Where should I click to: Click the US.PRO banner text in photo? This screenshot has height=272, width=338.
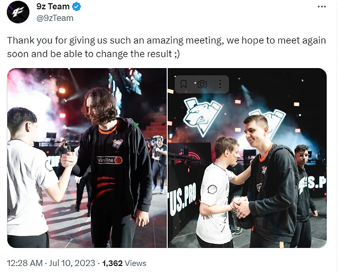(x=183, y=199)
